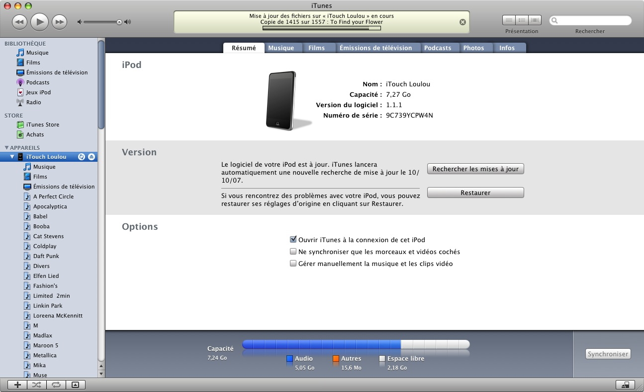Select Linkin Park playlist
This screenshot has width=644, height=392.
pos(49,306)
